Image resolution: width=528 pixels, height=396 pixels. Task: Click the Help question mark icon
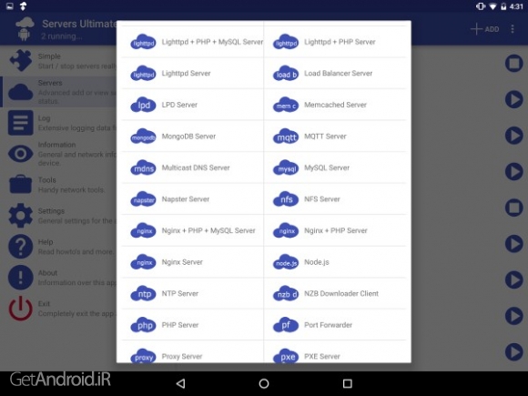point(21,247)
